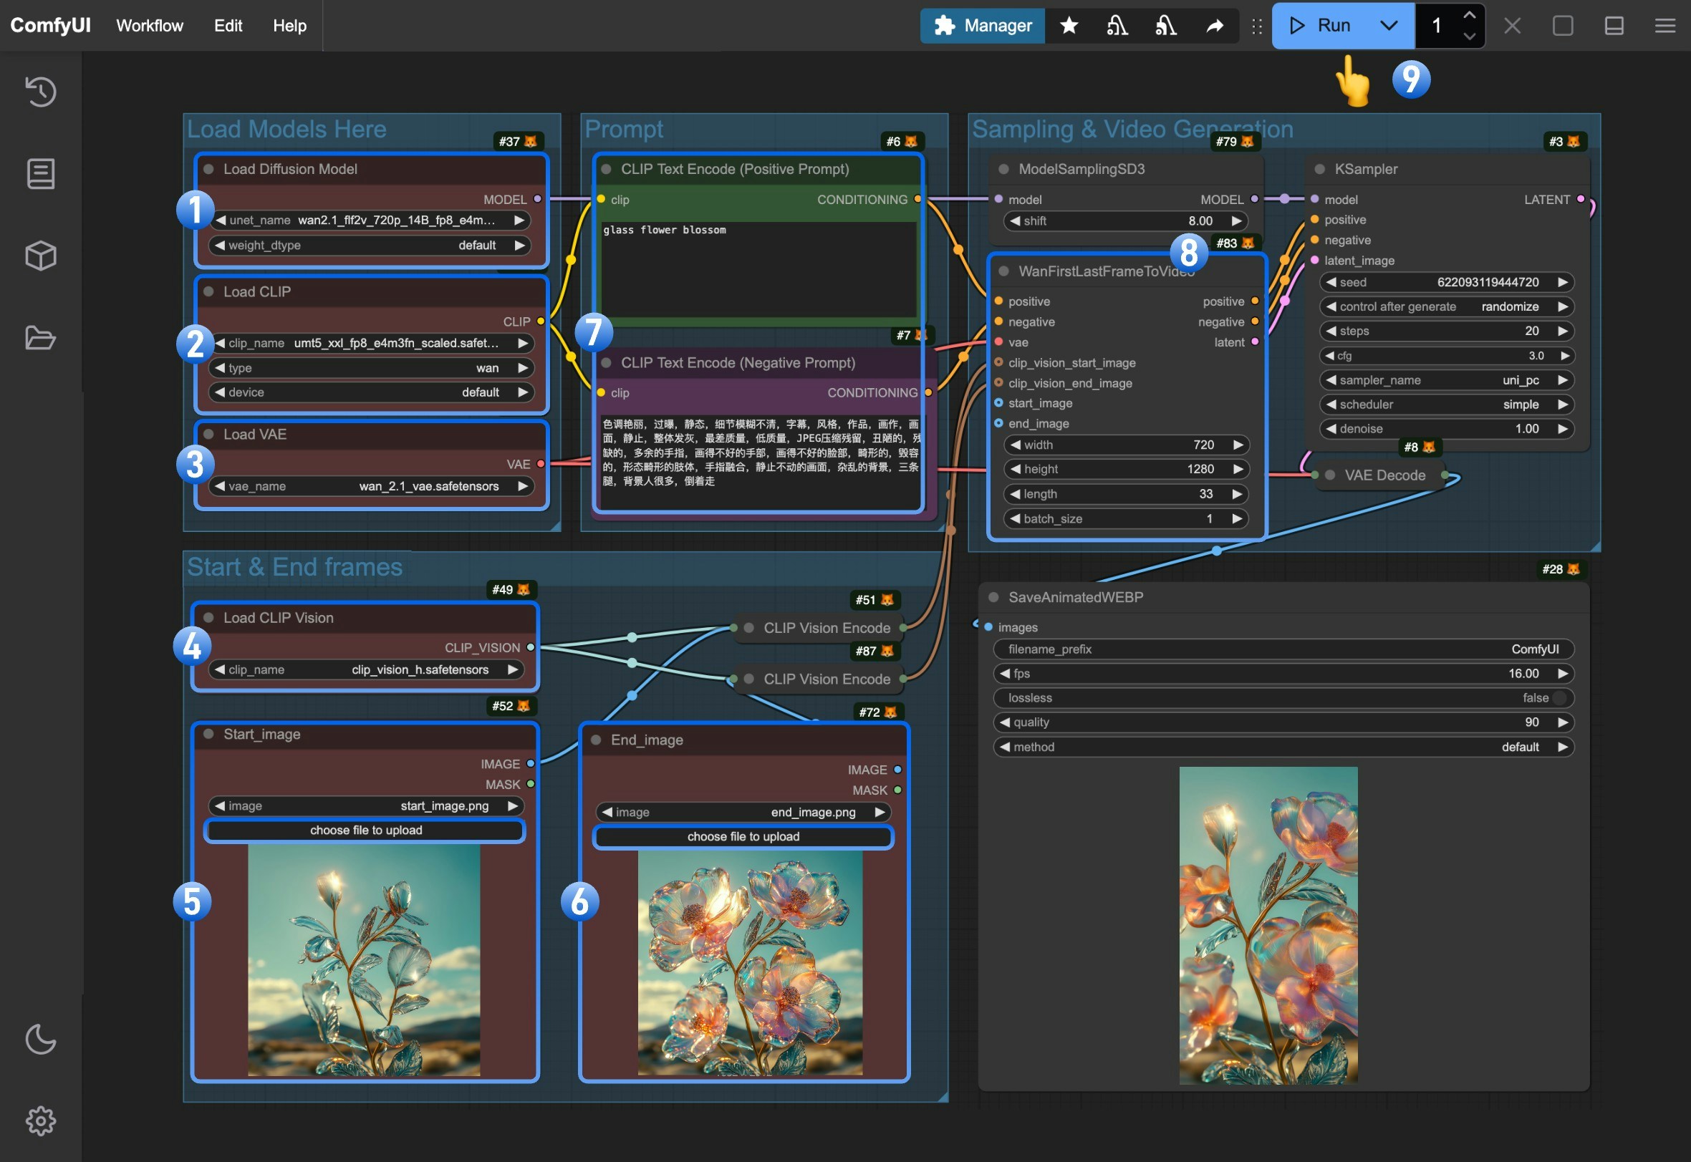Click the share workflow arrow icon
1691x1162 pixels.
click(1214, 26)
